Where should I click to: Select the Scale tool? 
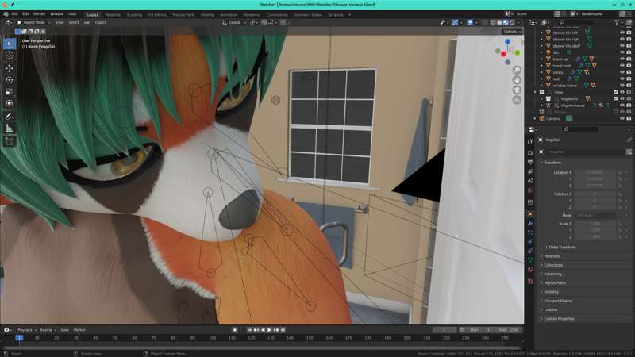click(10, 92)
